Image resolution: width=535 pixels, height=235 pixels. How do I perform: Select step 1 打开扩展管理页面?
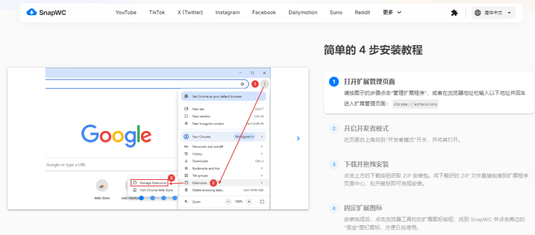pos(429,93)
